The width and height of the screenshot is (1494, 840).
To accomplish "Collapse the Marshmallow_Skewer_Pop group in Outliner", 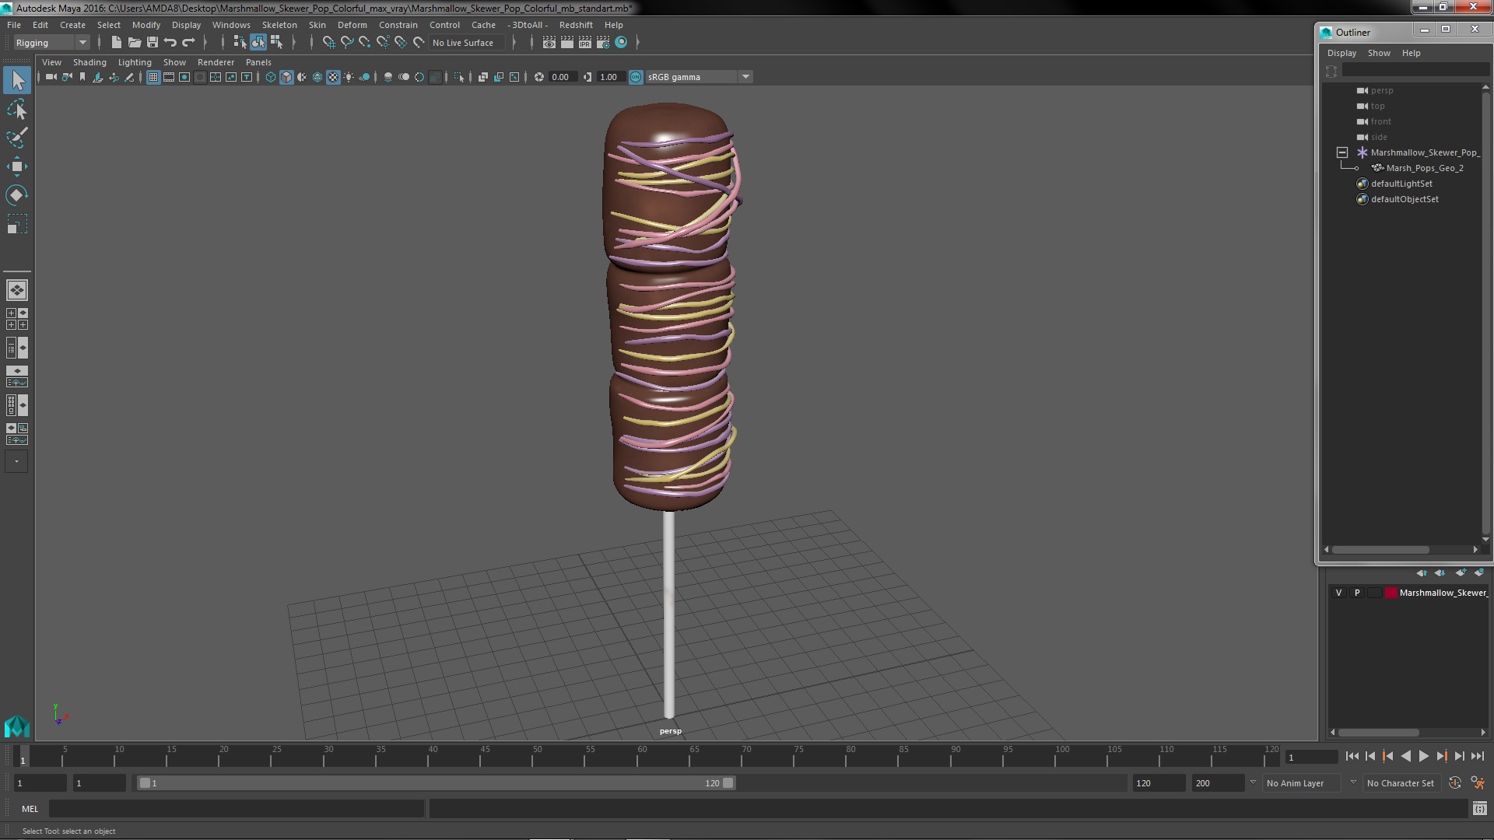I will (1342, 152).
